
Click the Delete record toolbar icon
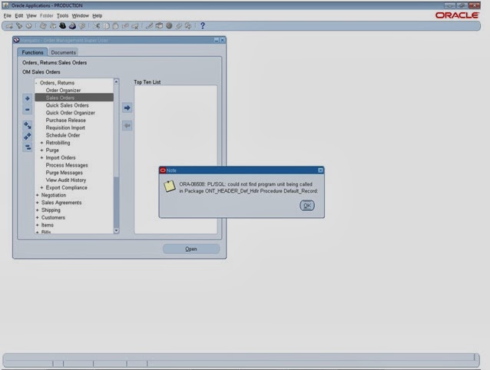pos(135,26)
